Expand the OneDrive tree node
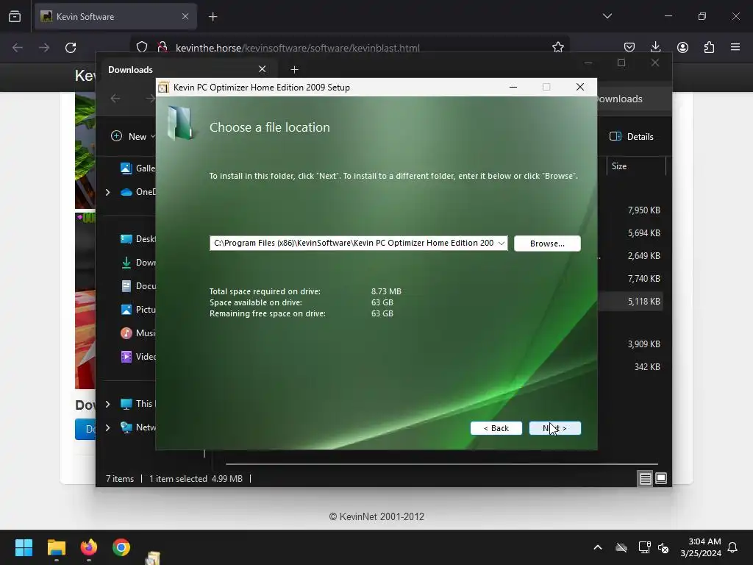This screenshot has width=753, height=565. 107,192
